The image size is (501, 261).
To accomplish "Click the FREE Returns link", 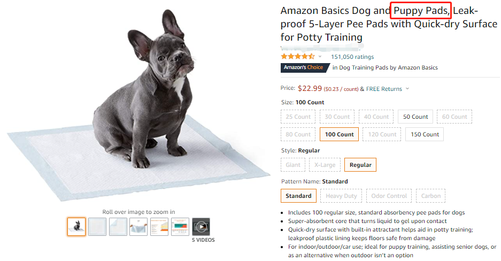I will 384,89.
